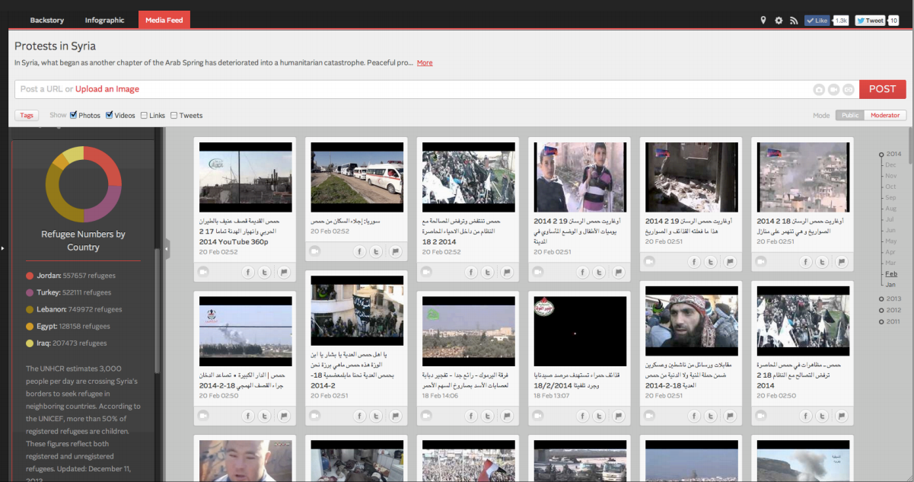The width and height of the screenshot is (914, 482).
Task: Click the More link after the description
Action: [425, 62]
